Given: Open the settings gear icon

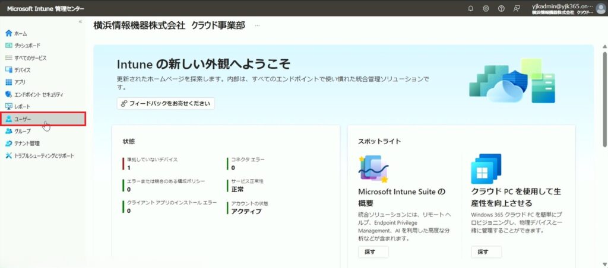Looking at the screenshot, I should tap(486, 8).
